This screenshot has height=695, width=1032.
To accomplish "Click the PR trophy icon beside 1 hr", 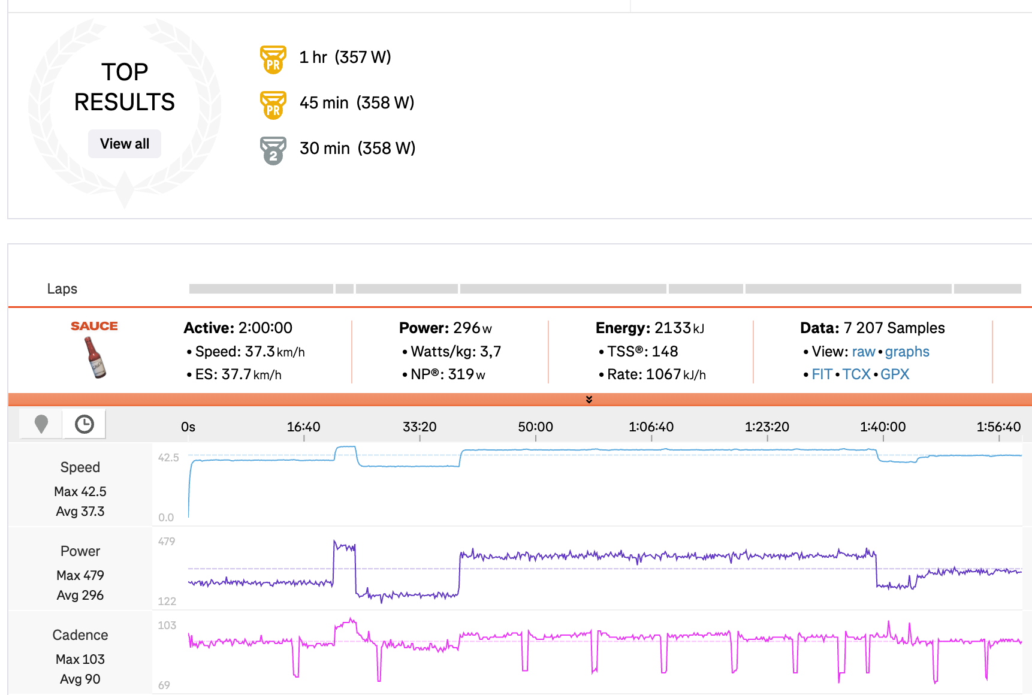I will pyautogui.click(x=273, y=59).
